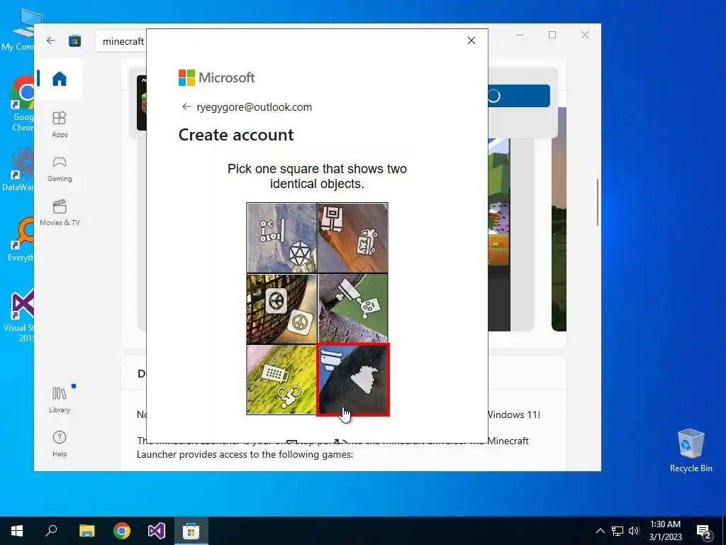Select the Recycle Bin desktop icon
726x545 pixels.
(691, 451)
